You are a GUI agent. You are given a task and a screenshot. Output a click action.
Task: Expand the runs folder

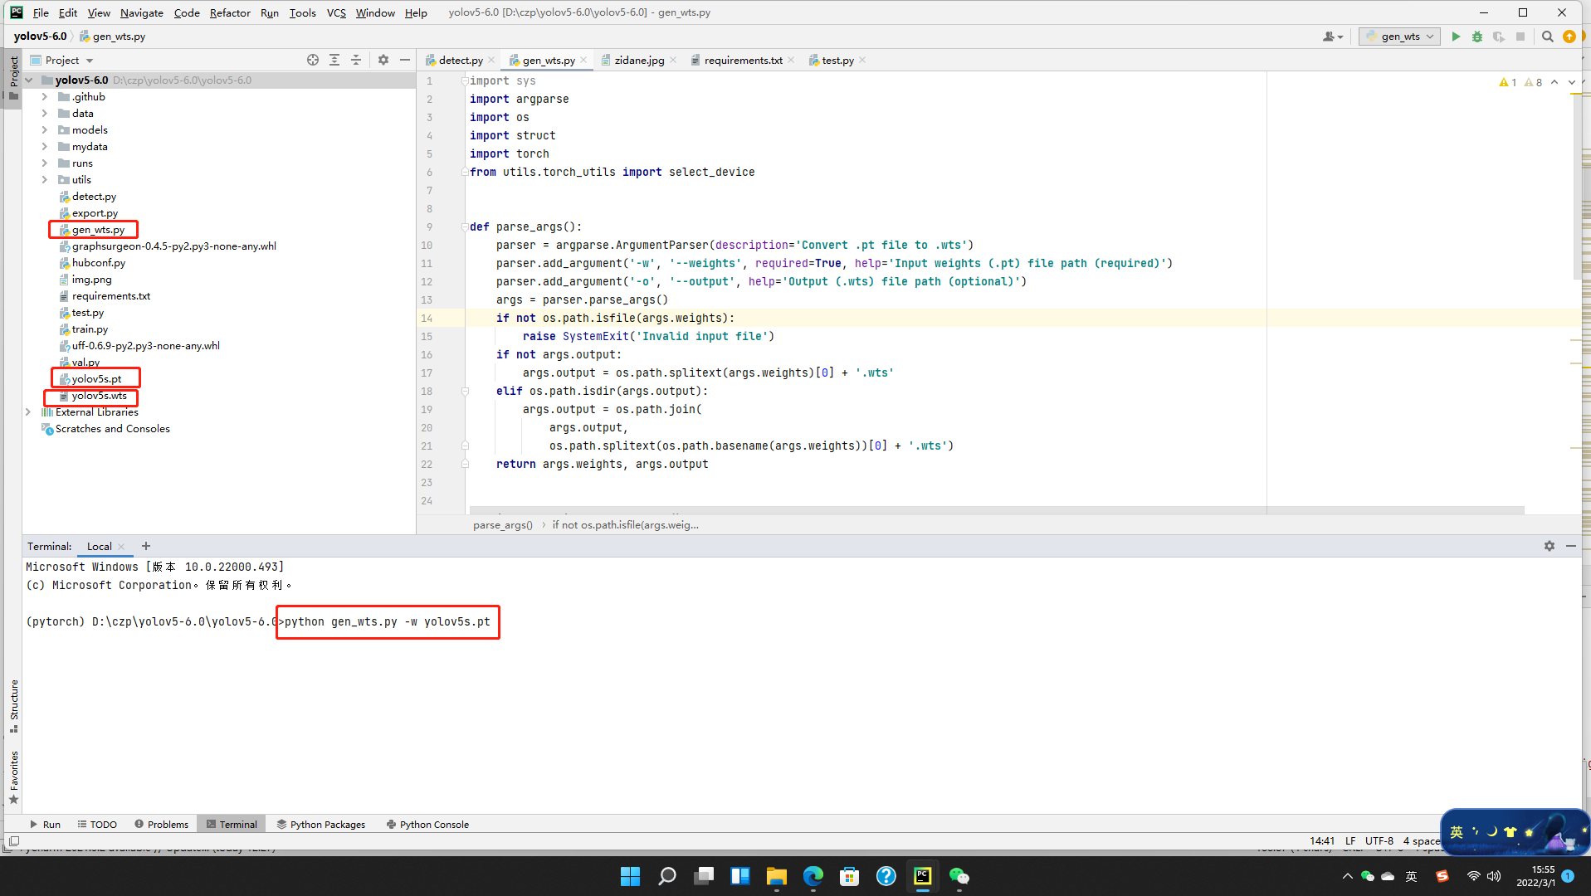coord(45,163)
